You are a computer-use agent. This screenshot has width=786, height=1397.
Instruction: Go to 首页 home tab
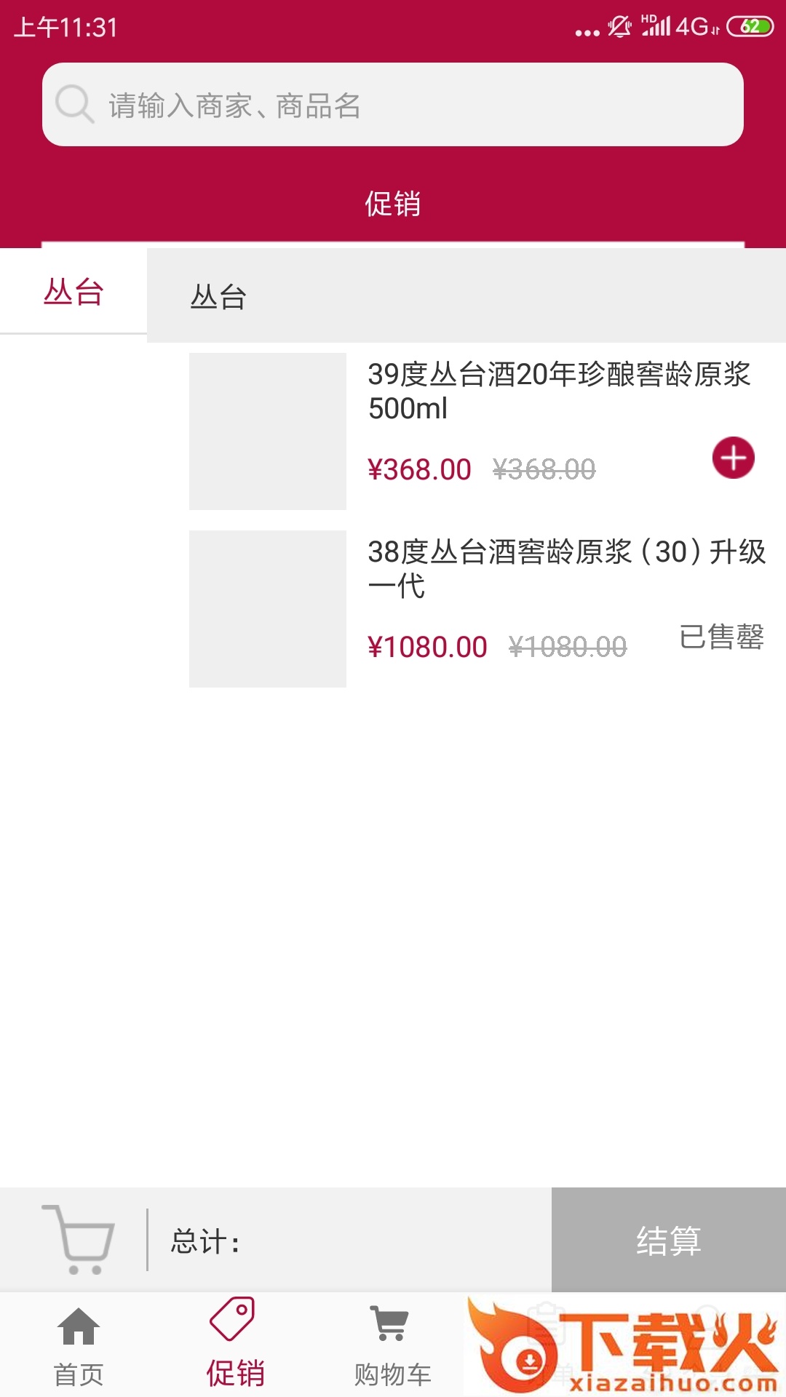[79, 1346]
